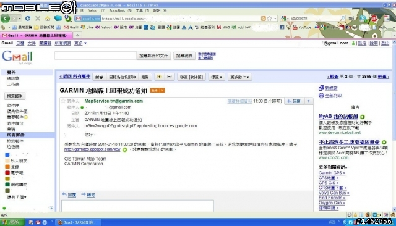This screenshot has width=396, height=226.
Task: Open the Picasa bookmark
Action: click(x=330, y=27)
